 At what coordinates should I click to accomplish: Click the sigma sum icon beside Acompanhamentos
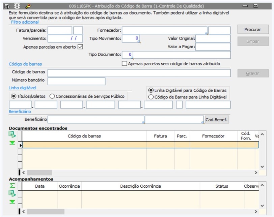point(12,186)
